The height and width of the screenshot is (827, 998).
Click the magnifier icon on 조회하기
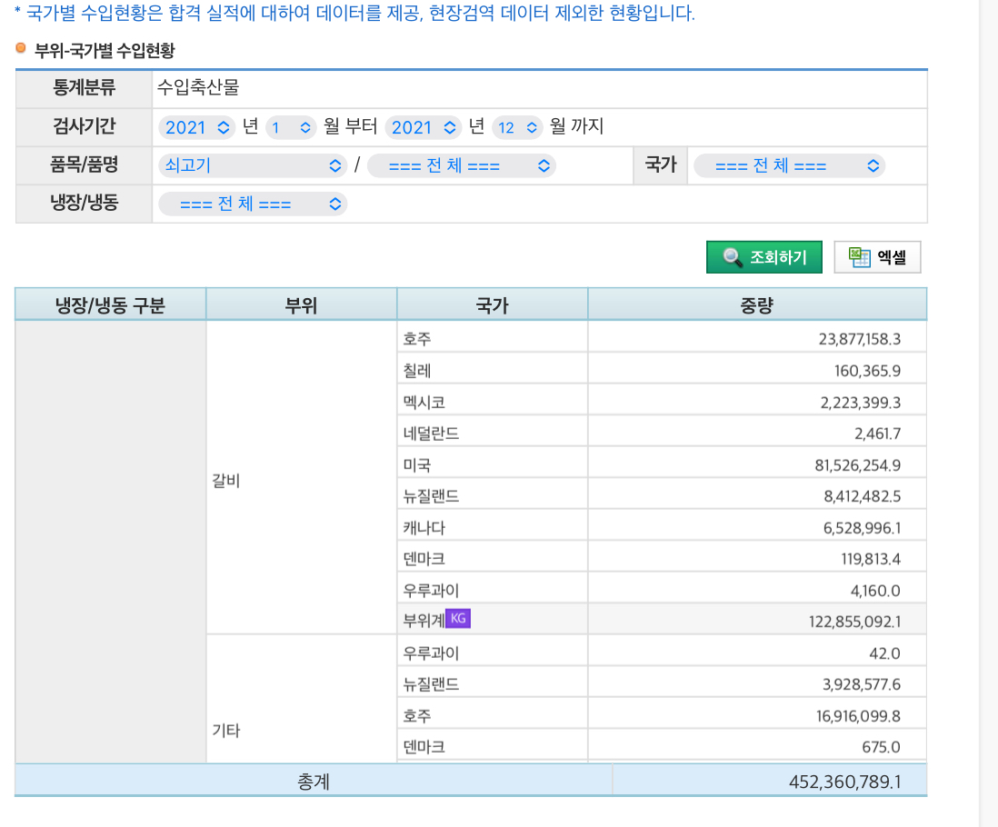coord(733,257)
